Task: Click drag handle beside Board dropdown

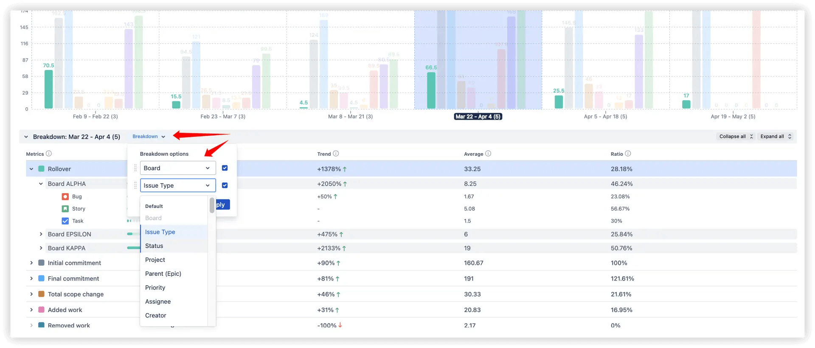Action: (135, 168)
